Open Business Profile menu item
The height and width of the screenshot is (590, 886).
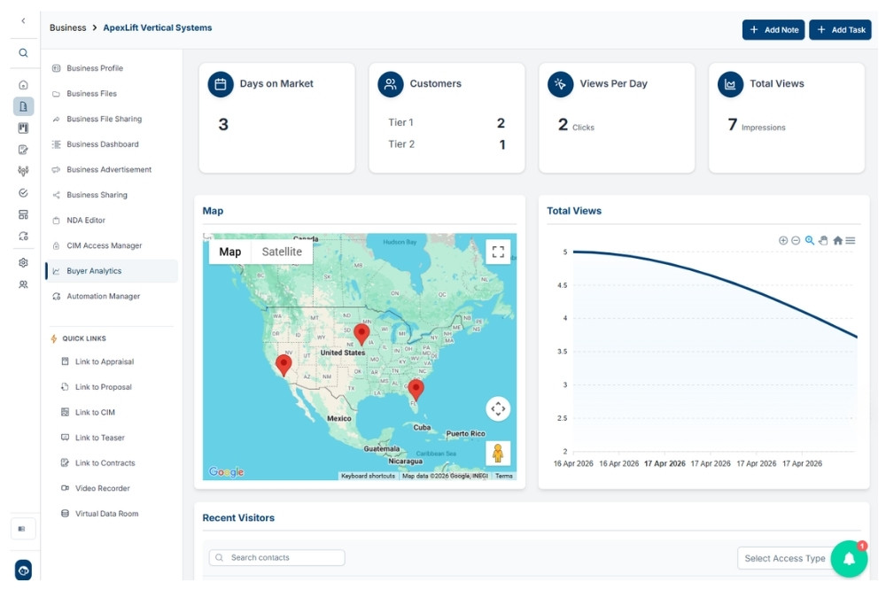112,68
